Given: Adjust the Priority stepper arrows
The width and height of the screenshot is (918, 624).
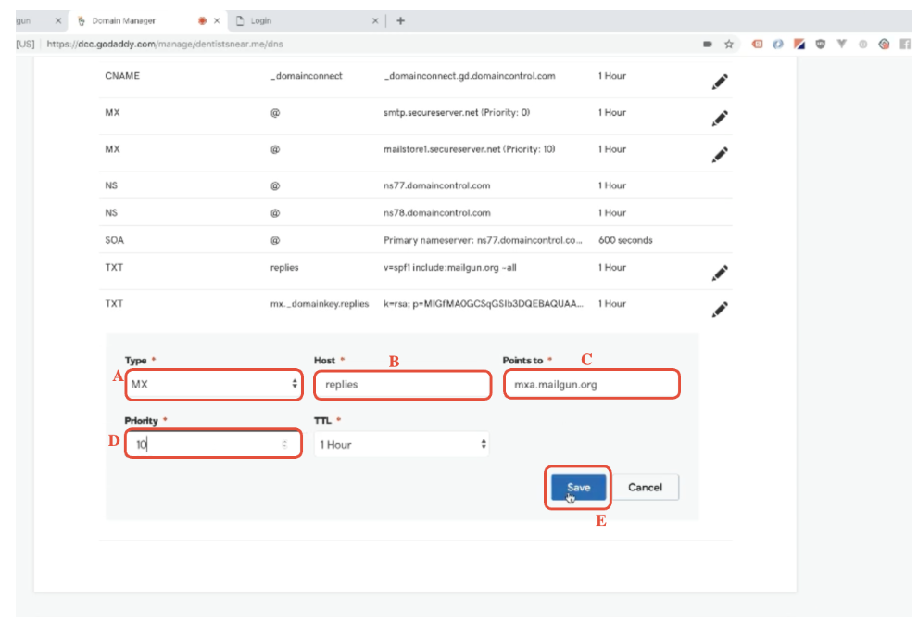Looking at the screenshot, I should (x=284, y=445).
